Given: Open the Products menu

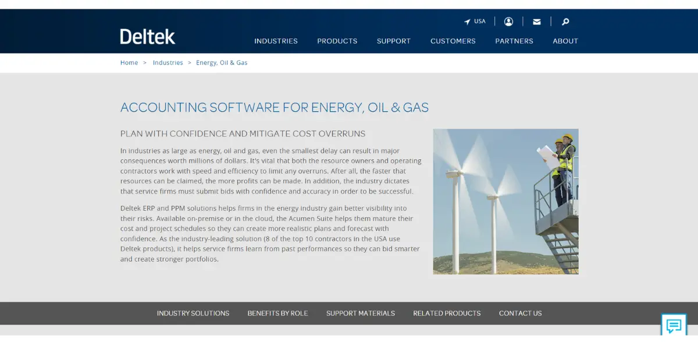Looking at the screenshot, I should (337, 41).
